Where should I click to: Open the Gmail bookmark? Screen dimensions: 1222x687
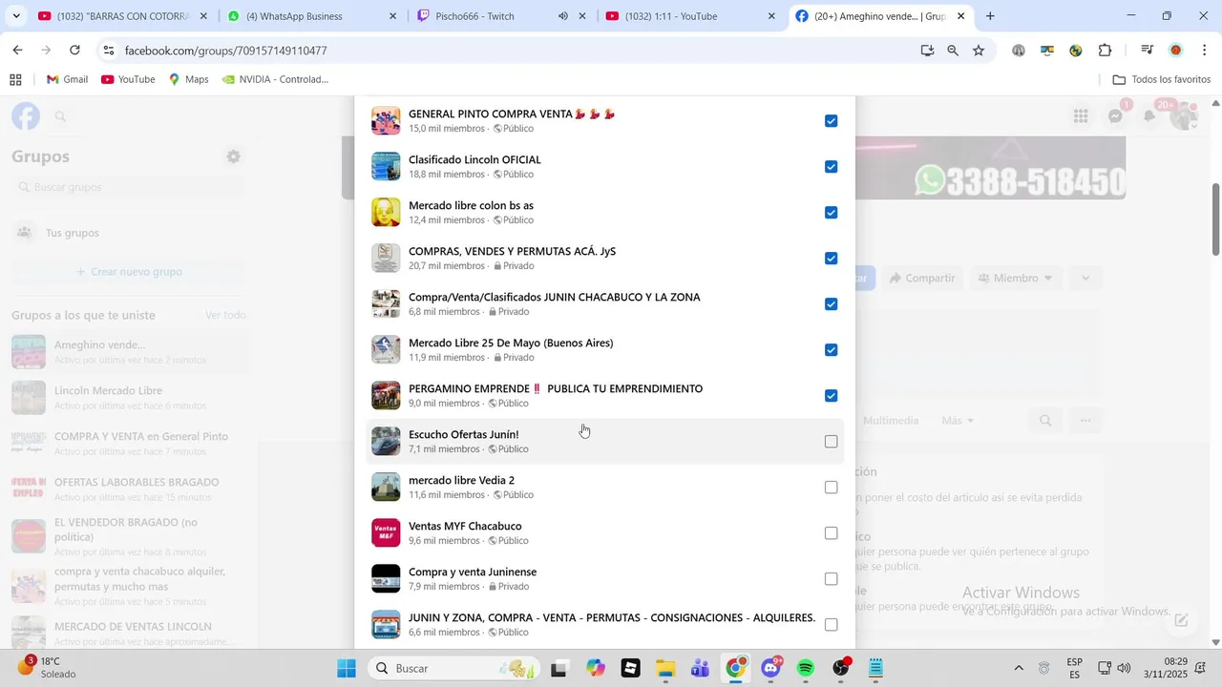[x=68, y=79]
